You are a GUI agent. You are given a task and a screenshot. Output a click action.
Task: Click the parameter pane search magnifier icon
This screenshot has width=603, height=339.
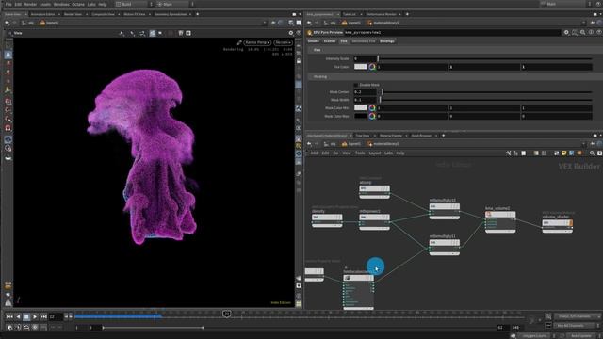click(x=582, y=33)
